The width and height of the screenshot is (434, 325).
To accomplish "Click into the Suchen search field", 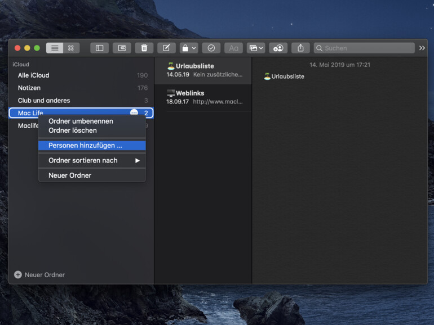I will 364,48.
